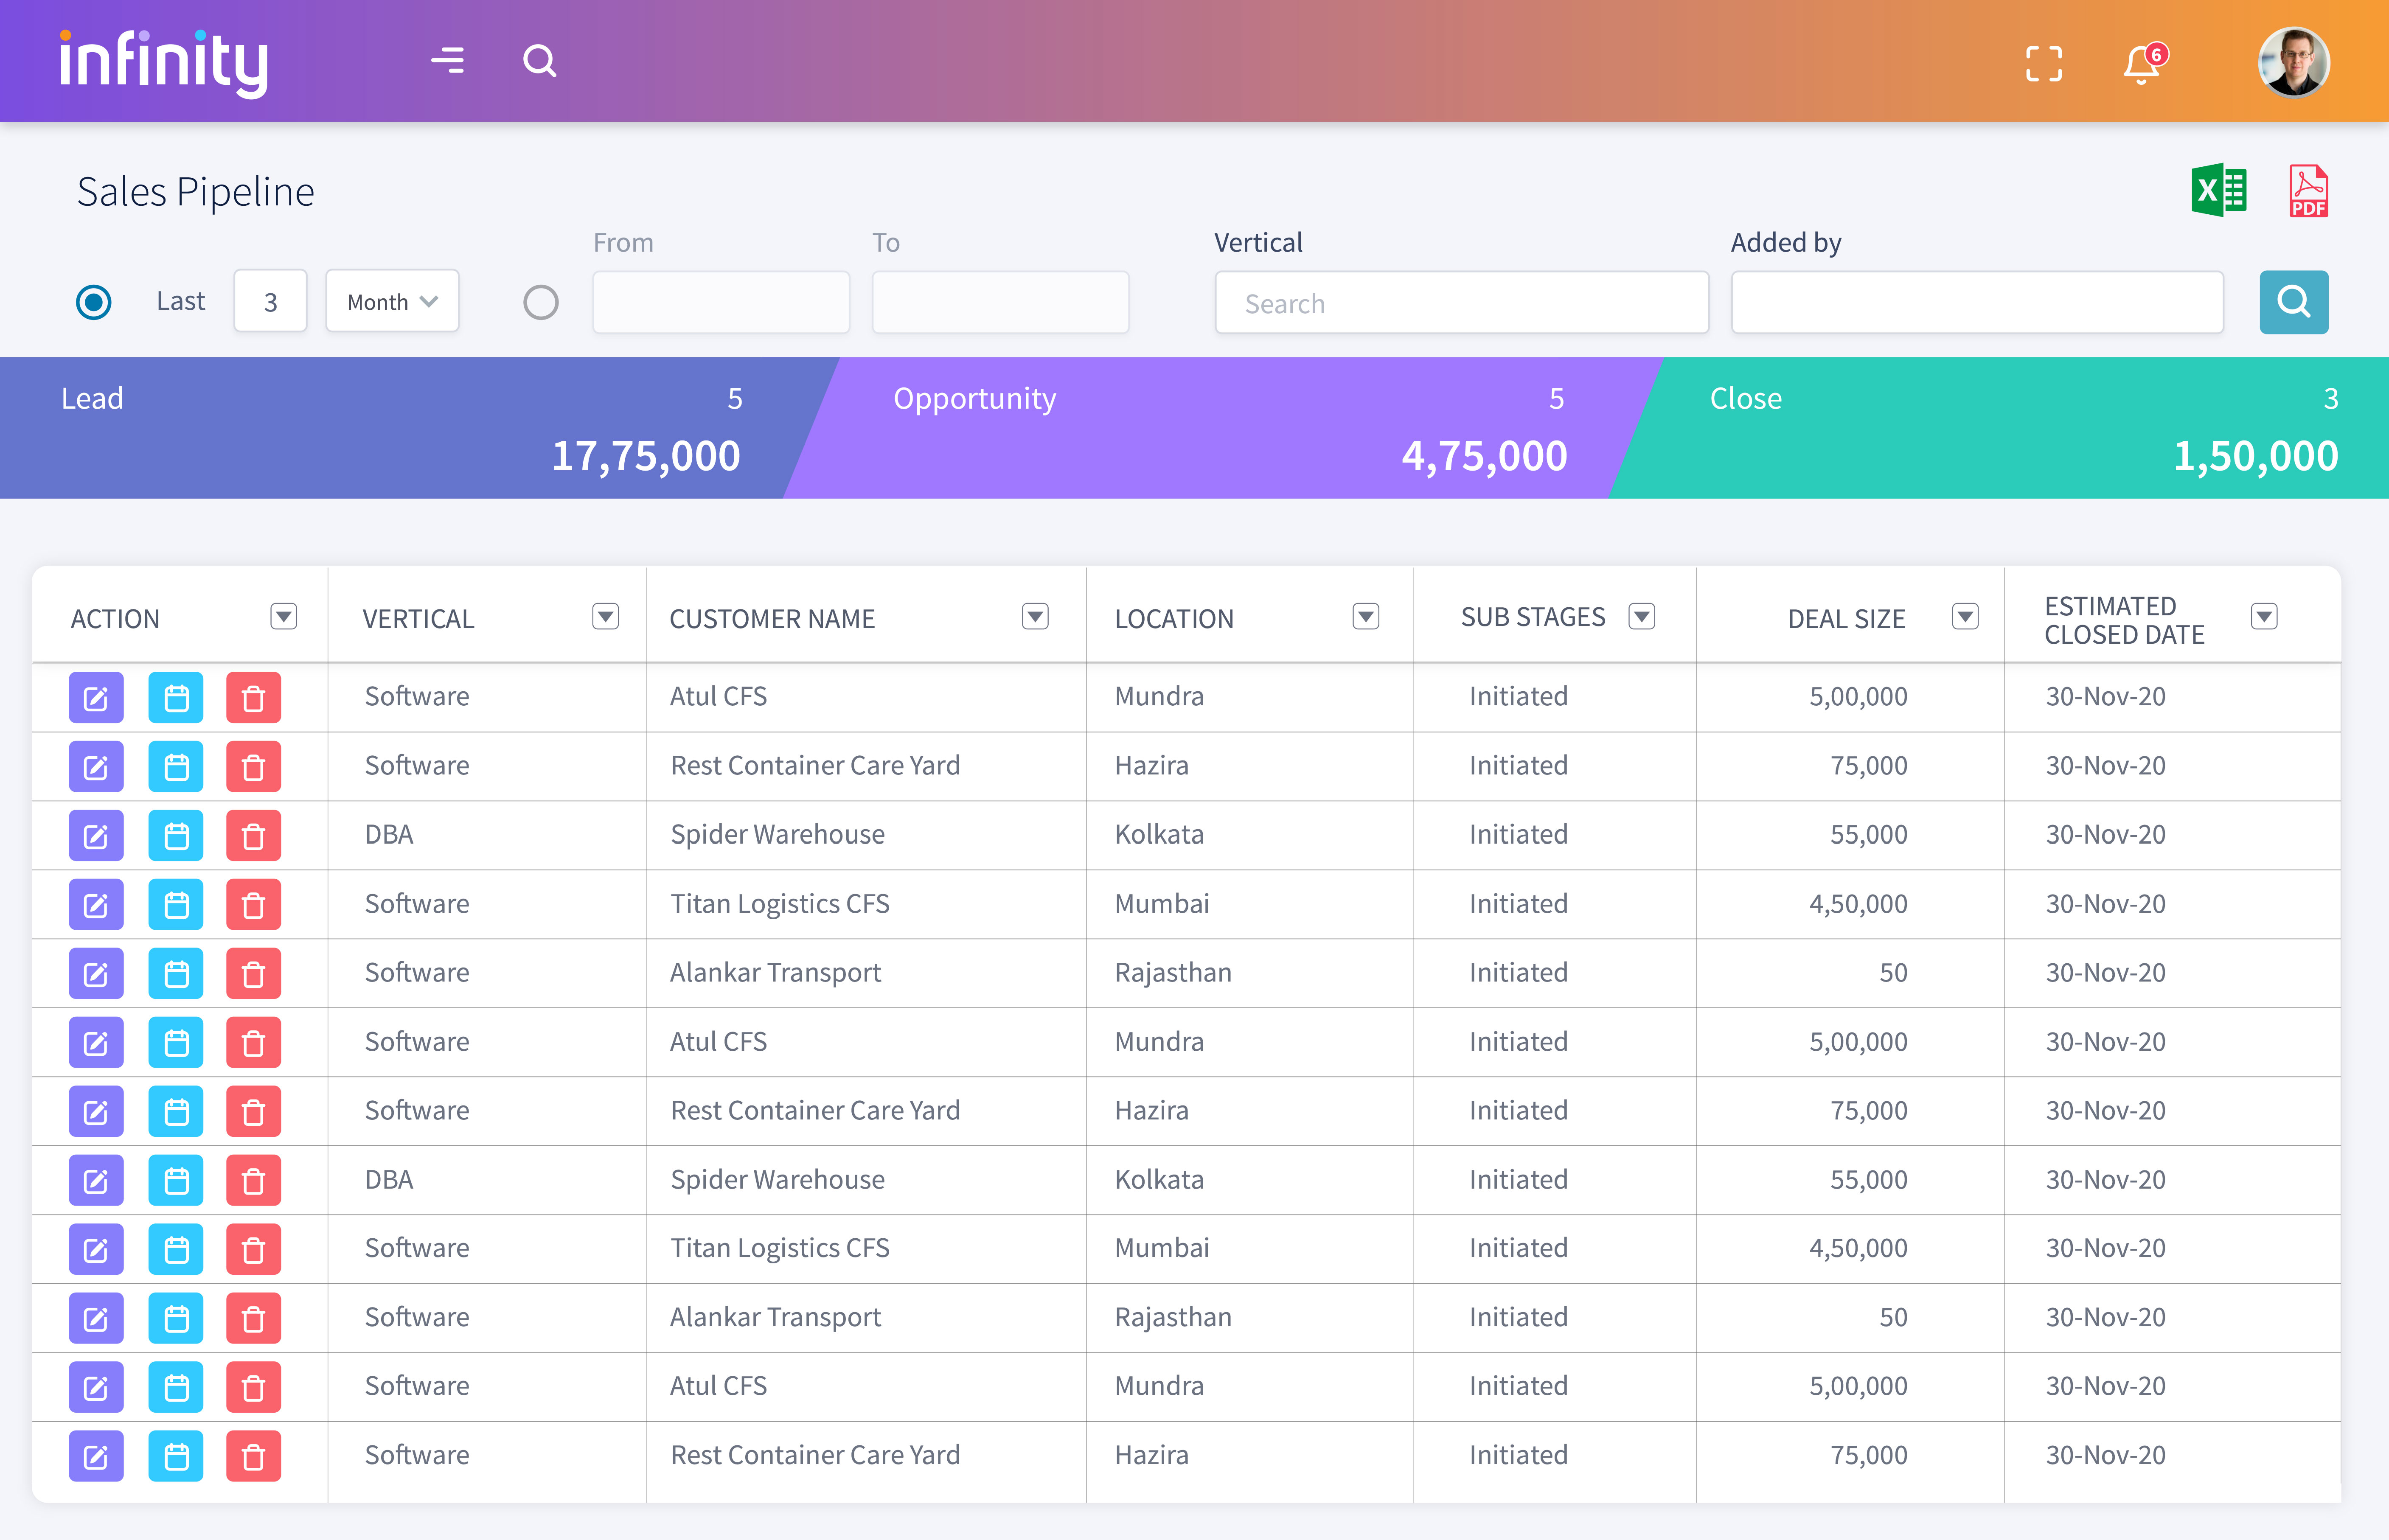The image size is (2389, 1540).
Task: Click the header search magnifier icon
Action: click(x=540, y=61)
